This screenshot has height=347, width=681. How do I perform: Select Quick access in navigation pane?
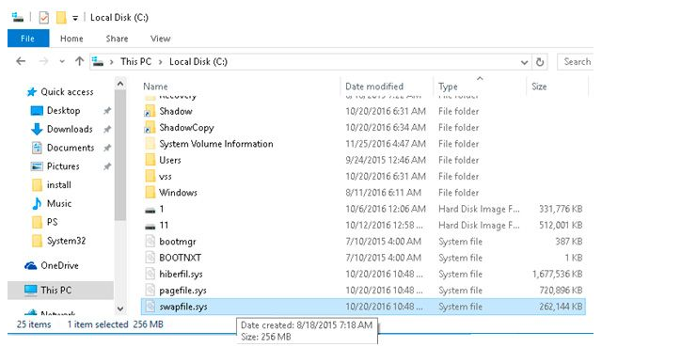pos(67,91)
